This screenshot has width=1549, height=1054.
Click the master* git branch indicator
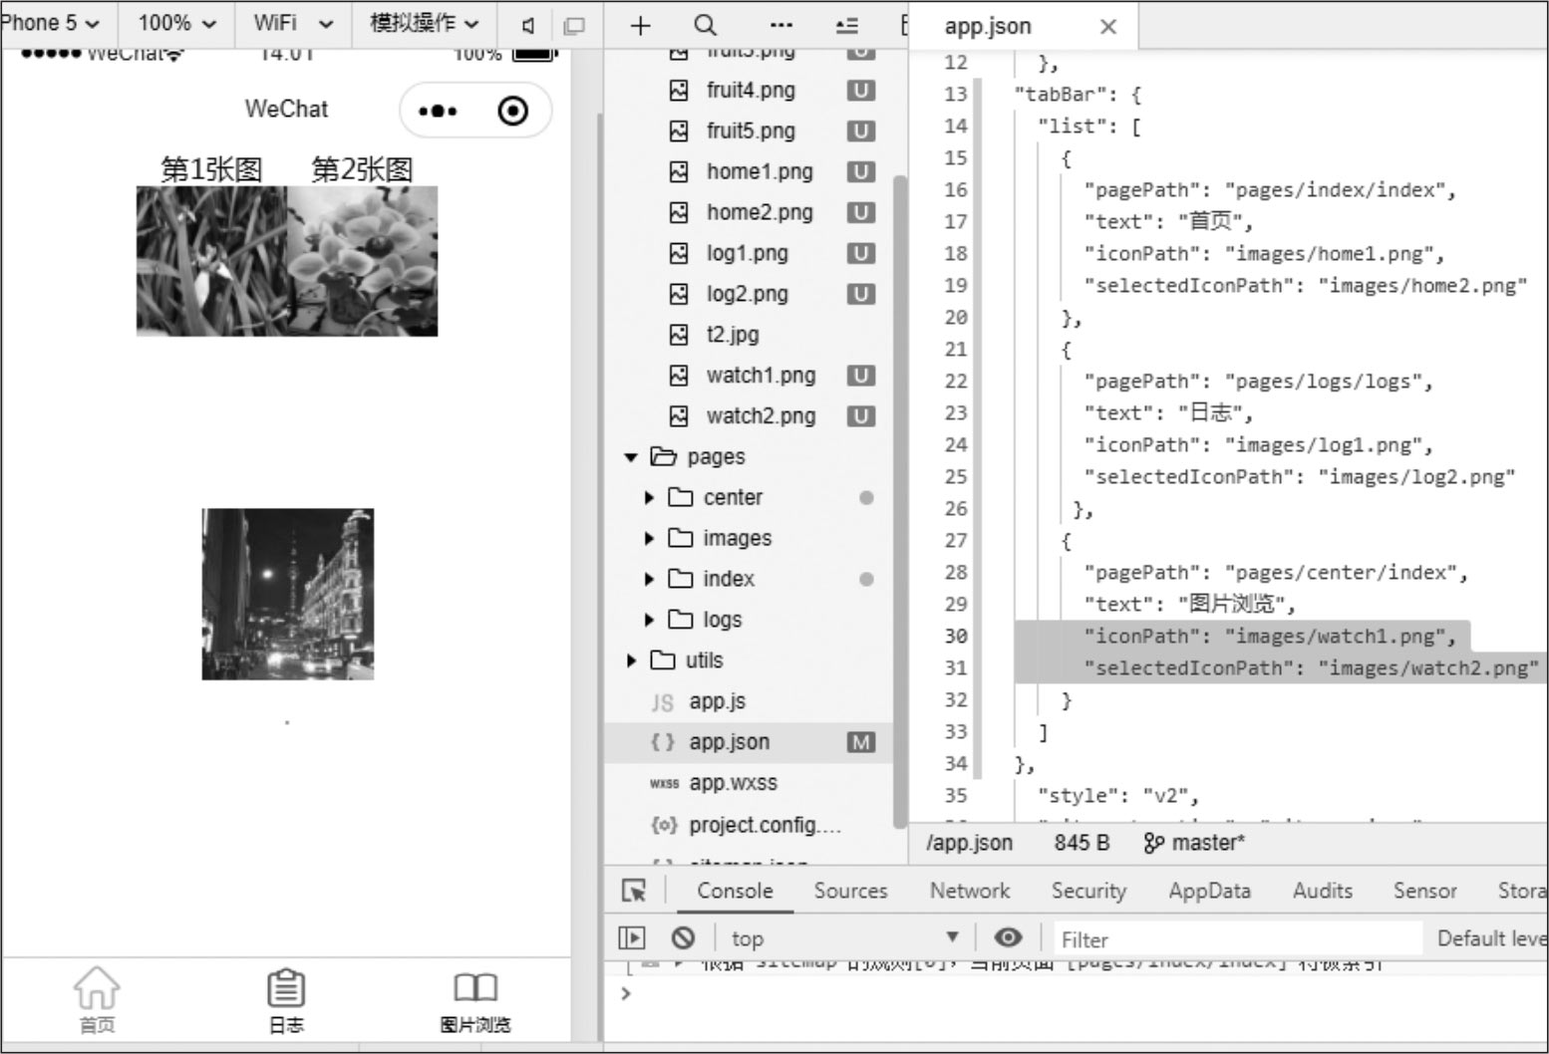click(1194, 843)
